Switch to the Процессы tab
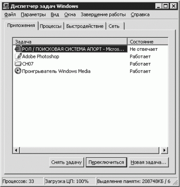This screenshot has height=187, width=180. pyautogui.click(x=51, y=26)
